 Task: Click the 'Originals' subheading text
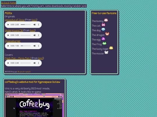click(10, 16)
